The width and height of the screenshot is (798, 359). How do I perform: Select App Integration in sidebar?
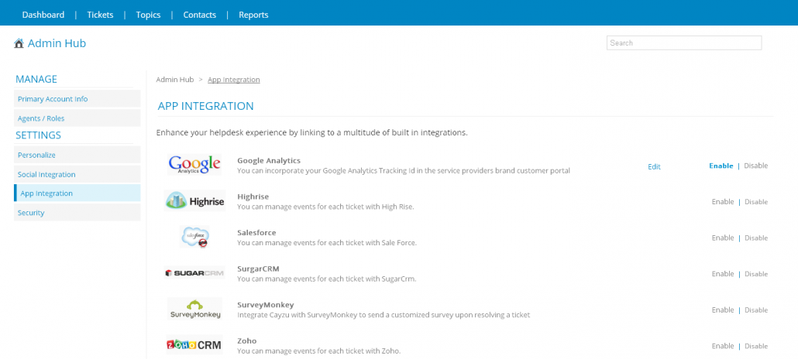(x=77, y=193)
